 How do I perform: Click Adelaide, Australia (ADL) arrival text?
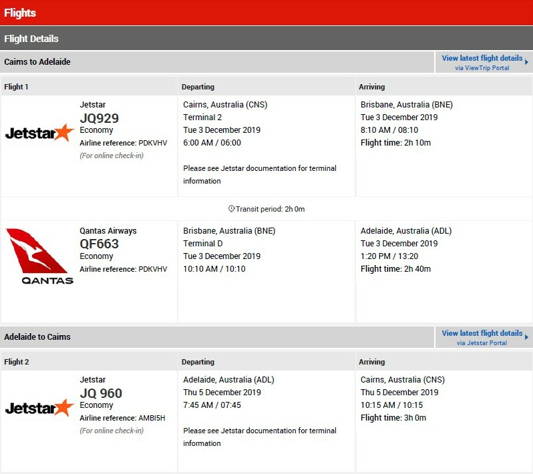[406, 231]
